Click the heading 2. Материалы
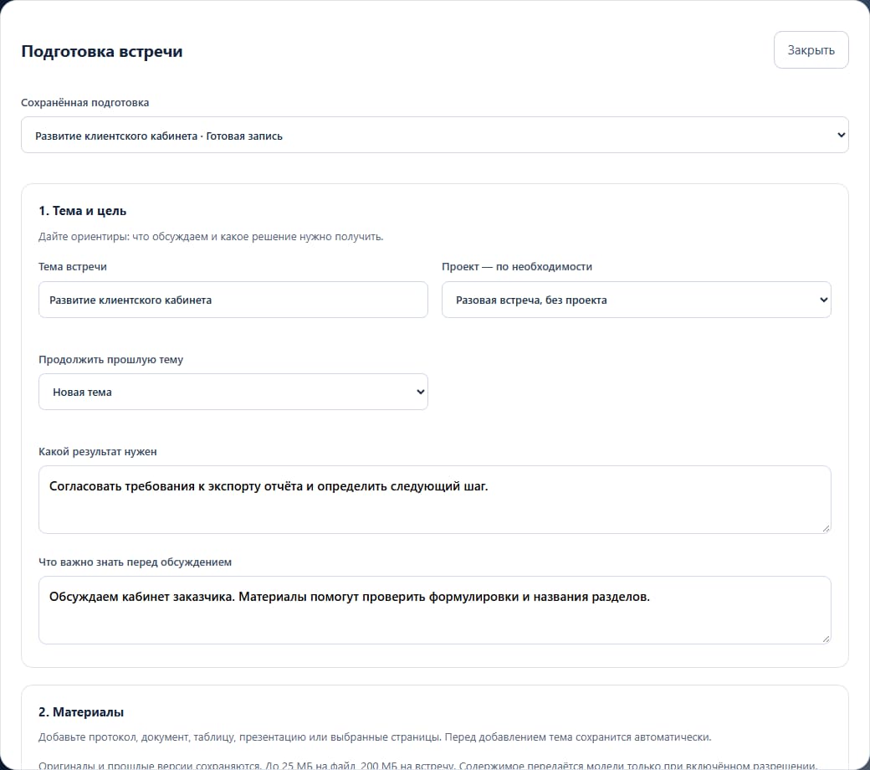This screenshot has width=870, height=770. click(81, 712)
